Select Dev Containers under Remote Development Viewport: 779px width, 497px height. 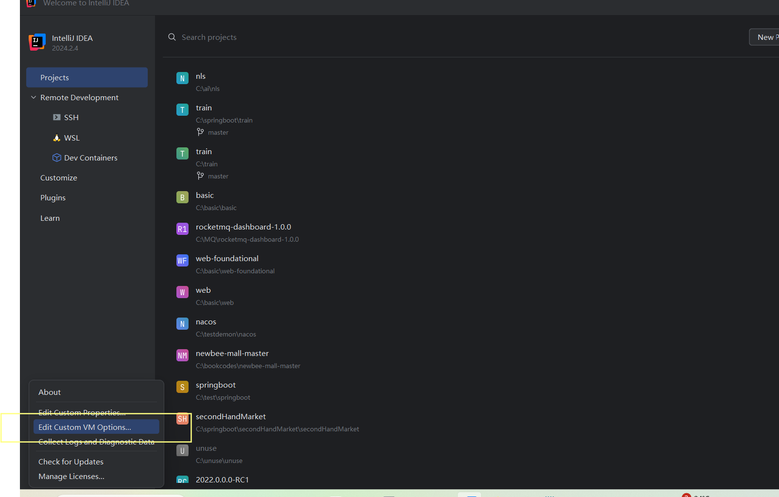[91, 158]
